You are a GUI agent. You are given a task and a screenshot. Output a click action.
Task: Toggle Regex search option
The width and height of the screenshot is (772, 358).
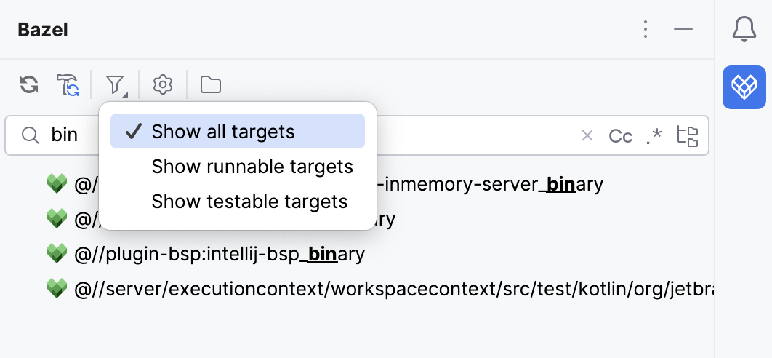coord(654,136)
